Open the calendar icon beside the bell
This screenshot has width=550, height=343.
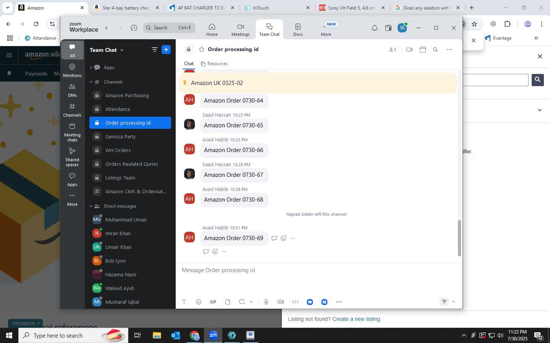388,28
